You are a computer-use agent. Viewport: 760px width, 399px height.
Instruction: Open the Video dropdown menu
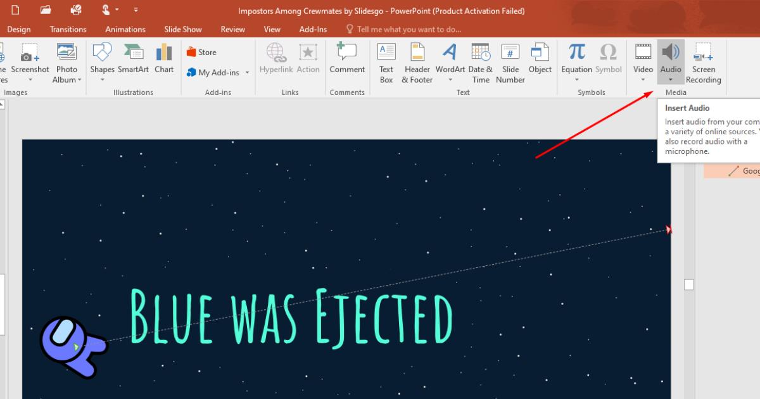[643, 79]
